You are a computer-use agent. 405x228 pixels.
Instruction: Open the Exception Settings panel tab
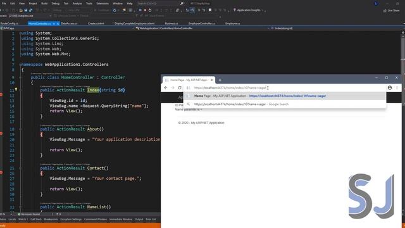pyautogui.click(x=71, y=219)
